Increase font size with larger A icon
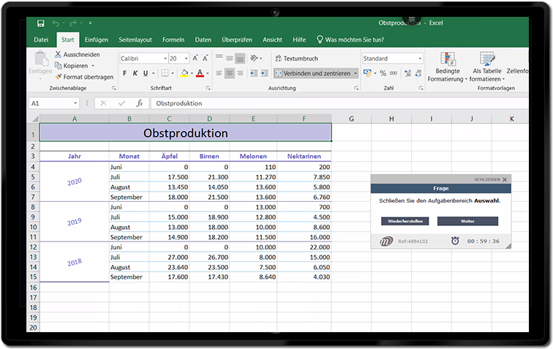553x349 pixels. tap(196, 59)
